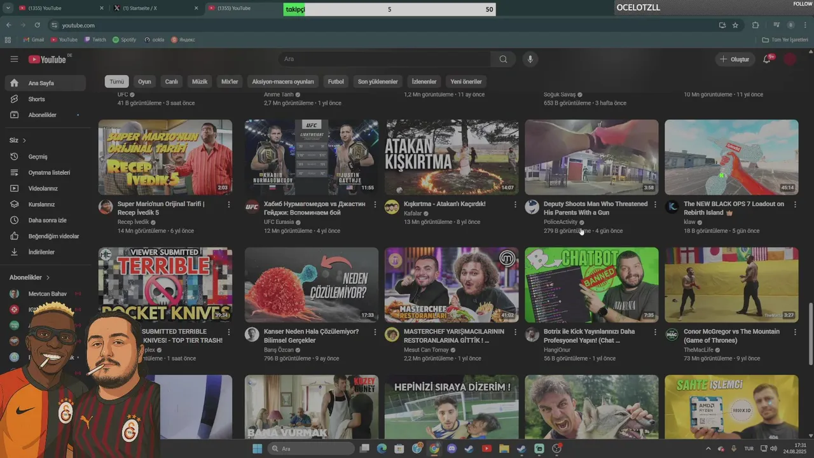814x458 pixels.
Task: Open Twitch bookmark in bookmarks bar
Action: point(94,39)
